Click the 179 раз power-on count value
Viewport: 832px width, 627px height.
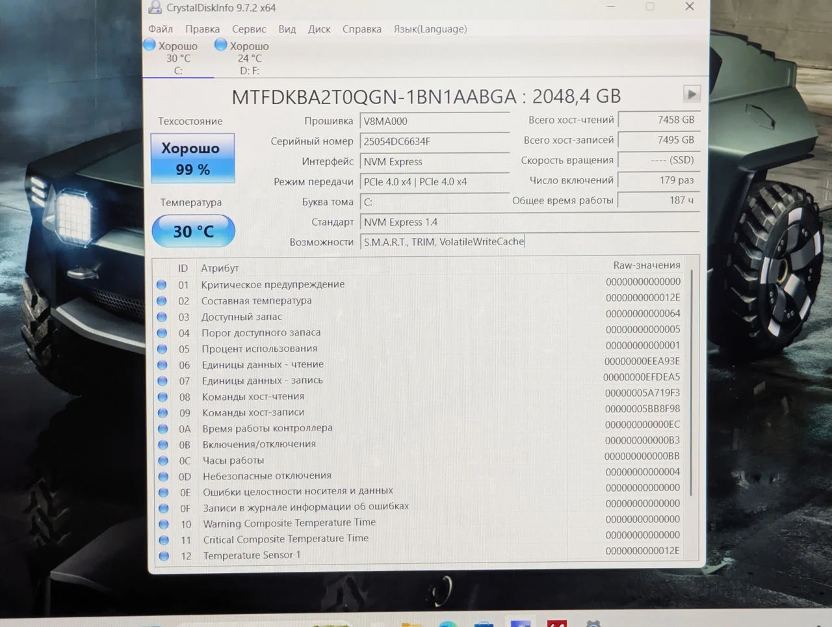point(658,180)
